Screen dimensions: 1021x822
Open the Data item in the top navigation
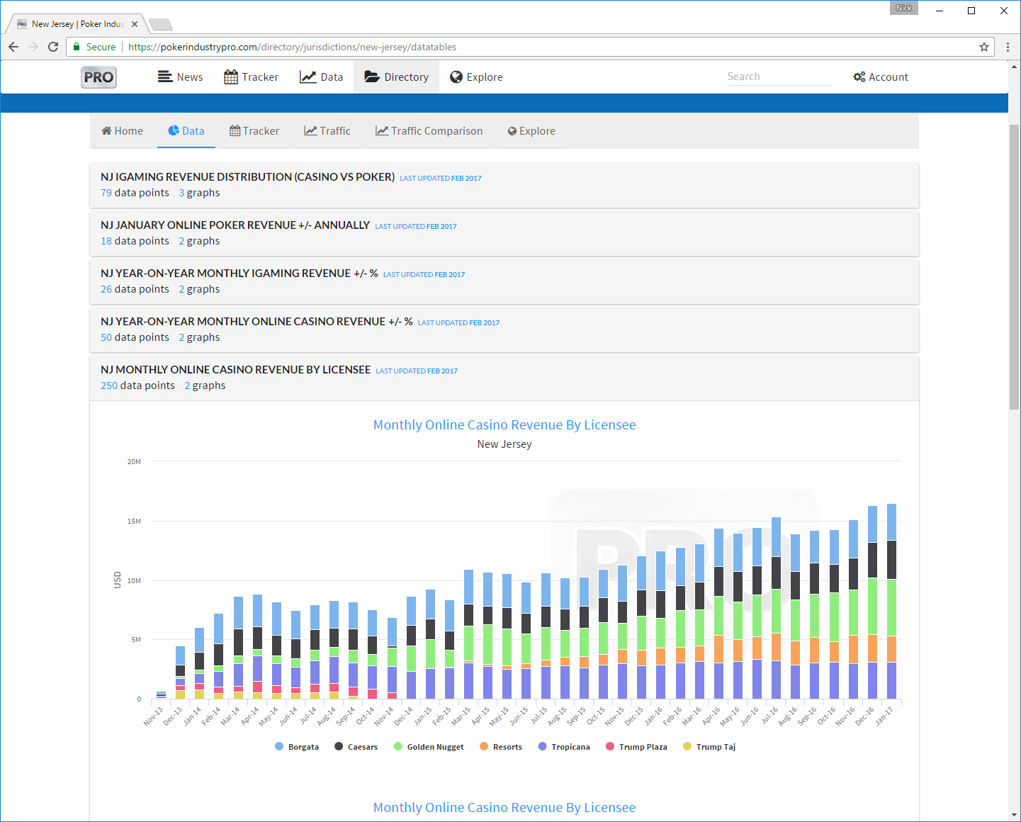click(x=321, y=77)
